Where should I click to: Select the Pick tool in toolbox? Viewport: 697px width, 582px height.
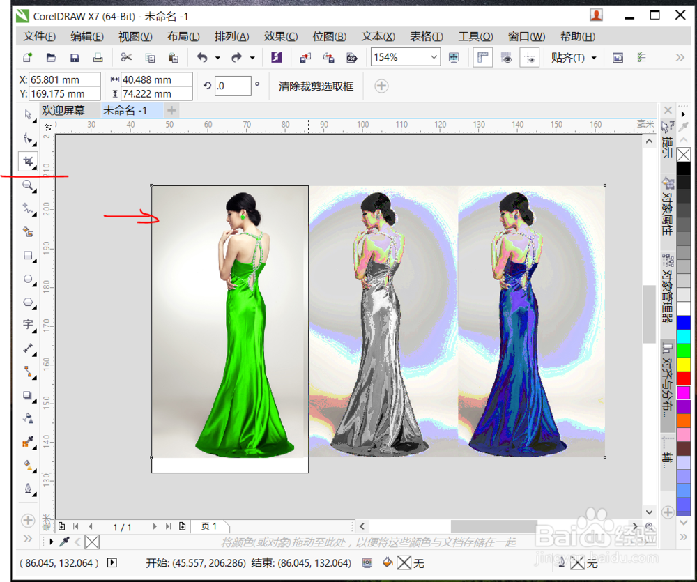click(x=28, y=115)
